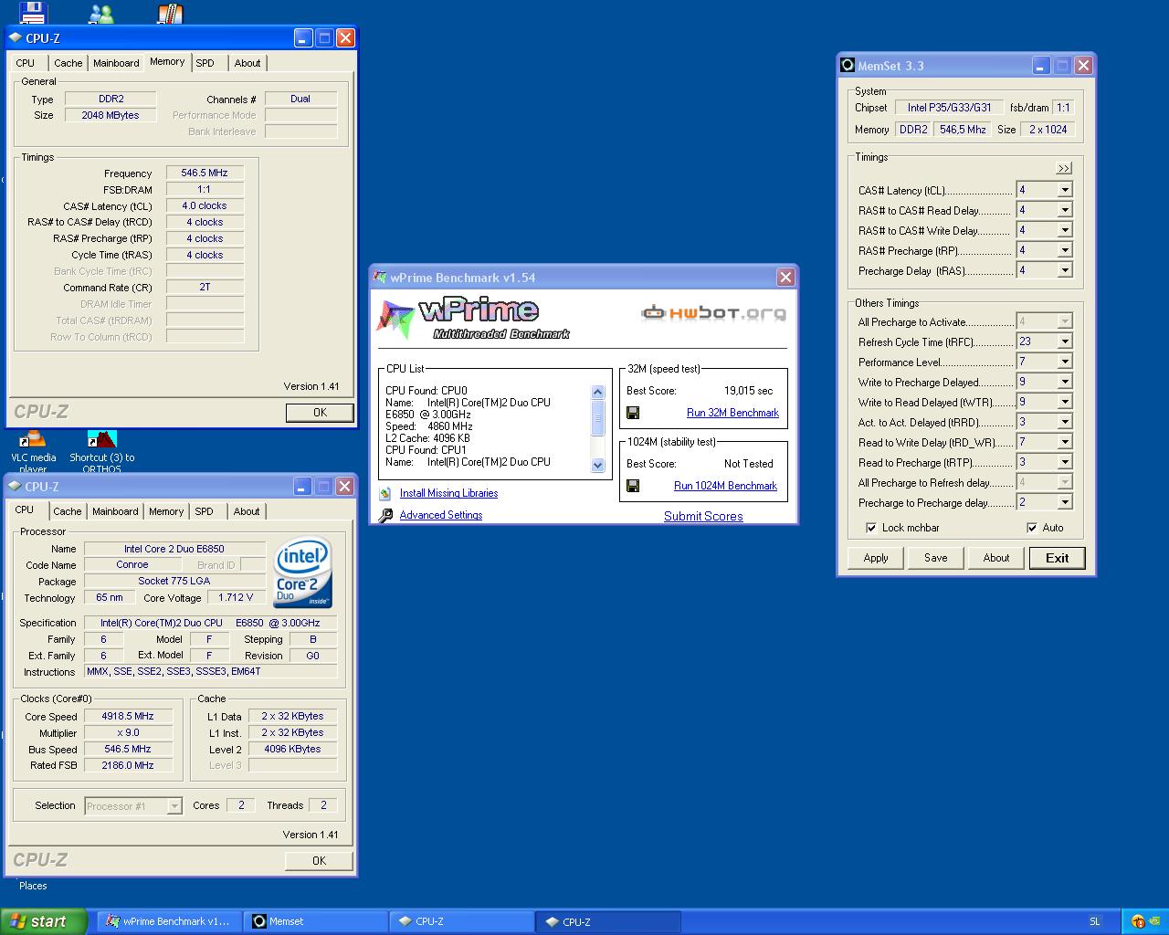
Task: Click OK in the top CPU-Z Memory window
Action: pos(320,413)
